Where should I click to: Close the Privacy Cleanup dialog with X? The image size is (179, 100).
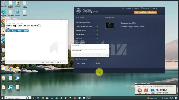click(107, 45)
